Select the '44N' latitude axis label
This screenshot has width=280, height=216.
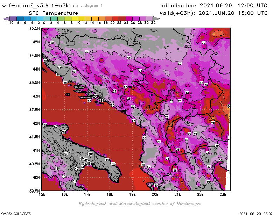click(x=36, y=69)
